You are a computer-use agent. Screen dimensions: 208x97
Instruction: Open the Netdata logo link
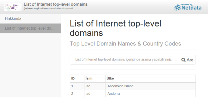click(x=188, y=7)
